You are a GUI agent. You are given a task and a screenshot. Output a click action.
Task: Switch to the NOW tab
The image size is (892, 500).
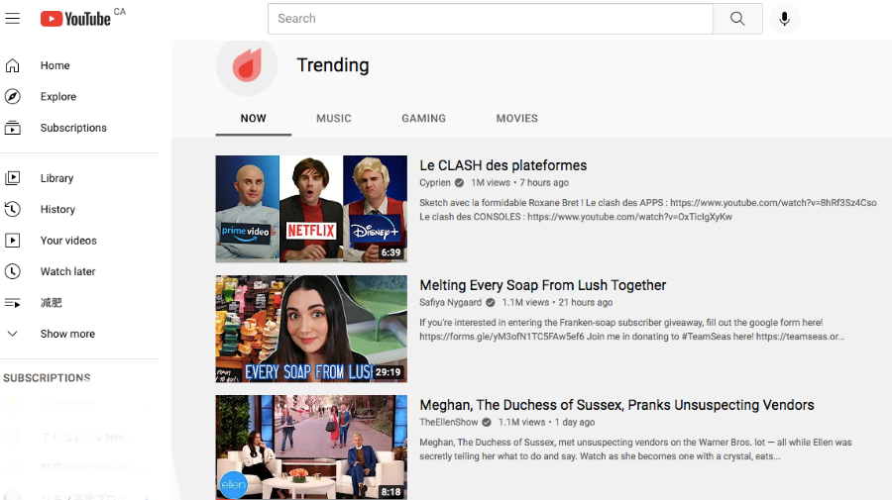click(x=253, y=118)
